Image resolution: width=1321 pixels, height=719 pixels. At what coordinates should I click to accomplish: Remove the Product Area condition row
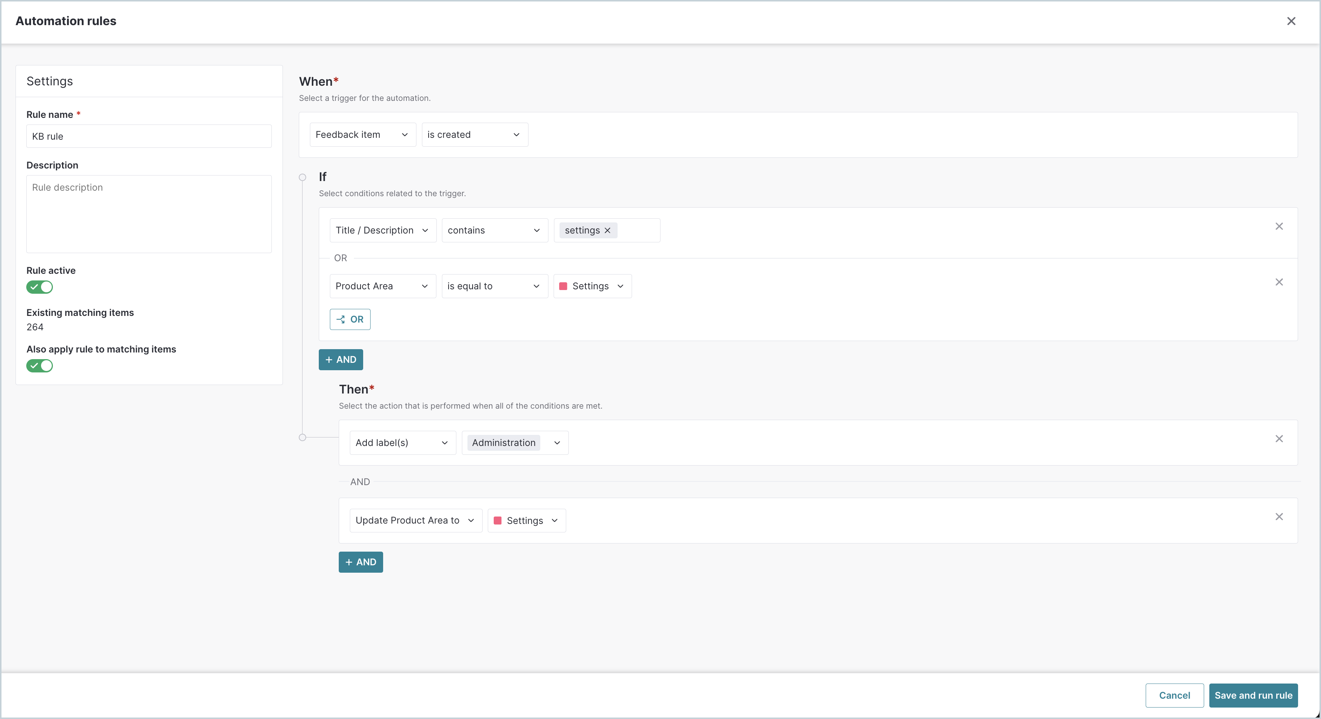[1279, 282]
